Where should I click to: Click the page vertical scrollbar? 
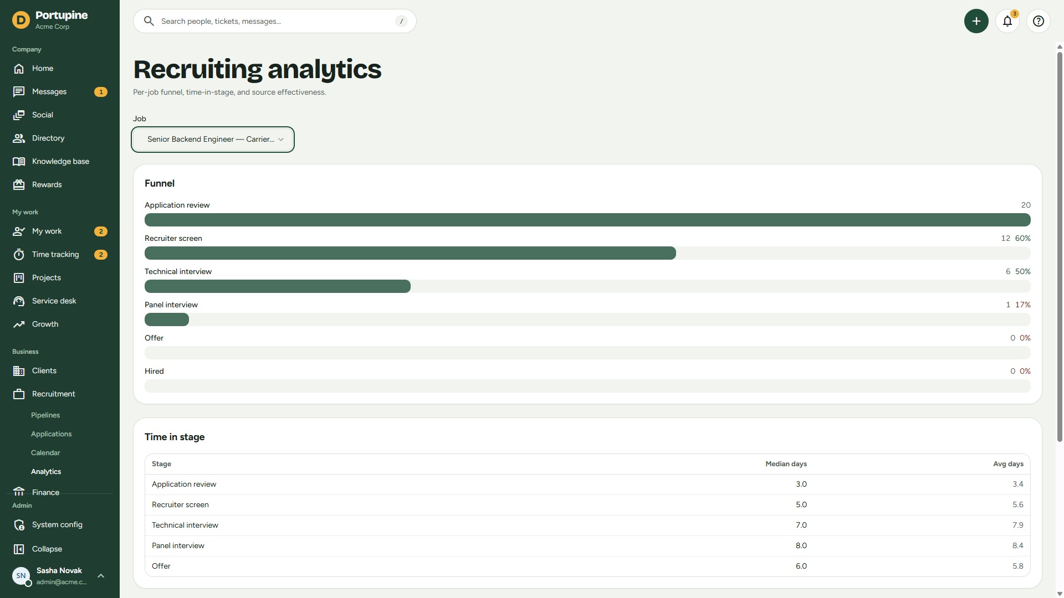click(1060, 246)
